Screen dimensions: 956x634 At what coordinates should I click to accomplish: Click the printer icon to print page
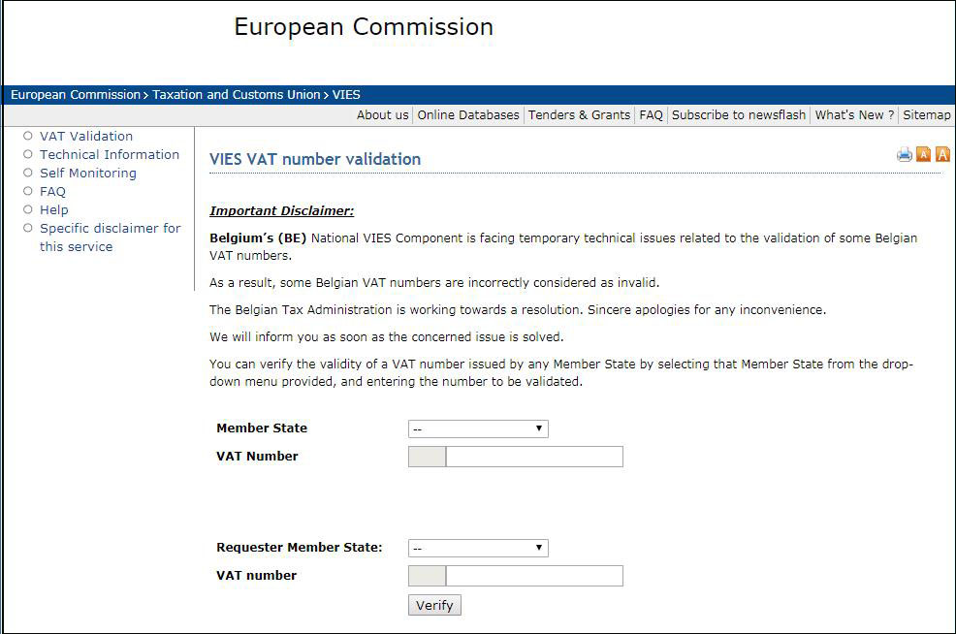coord(905,154)
